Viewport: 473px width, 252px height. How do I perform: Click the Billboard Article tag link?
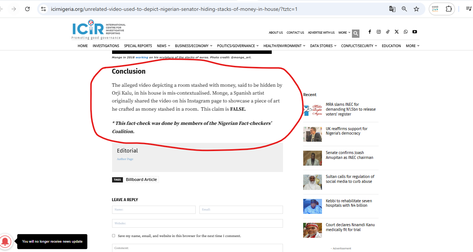pos(141,179)
